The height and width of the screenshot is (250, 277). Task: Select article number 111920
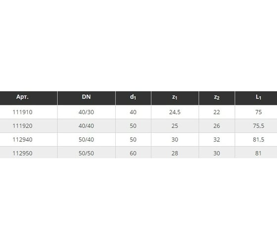[x=22, y=126]
